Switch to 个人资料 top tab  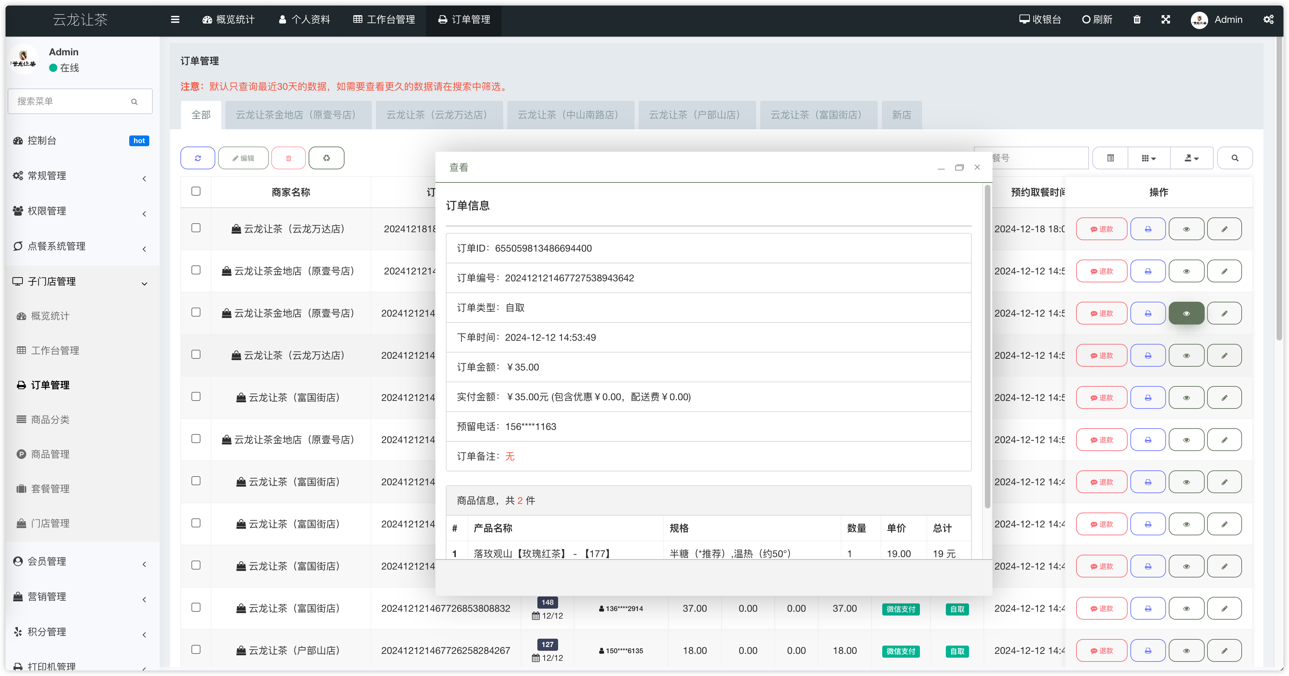point(304,19)
